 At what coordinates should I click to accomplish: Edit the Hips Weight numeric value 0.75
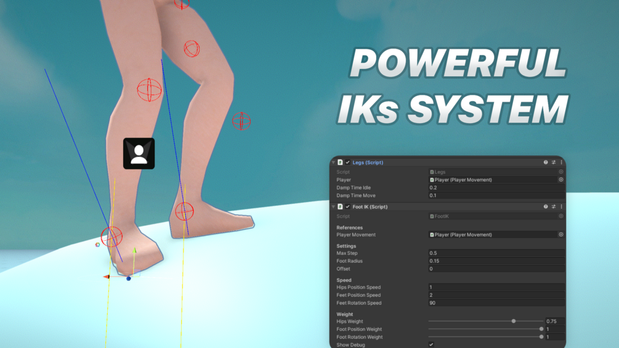(555, 321)
